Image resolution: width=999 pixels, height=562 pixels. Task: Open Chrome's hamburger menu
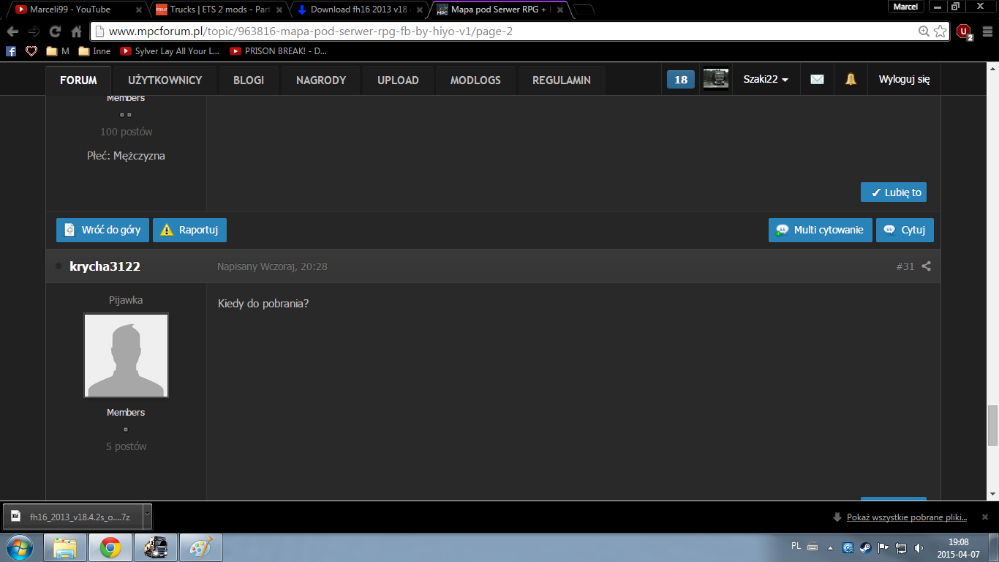point(986,31)
